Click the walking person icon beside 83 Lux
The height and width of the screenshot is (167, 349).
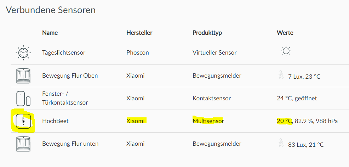(x=281, y=143)
